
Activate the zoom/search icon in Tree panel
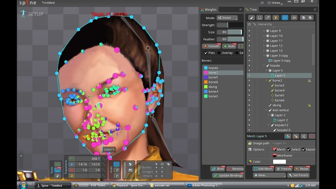(294, 18)
